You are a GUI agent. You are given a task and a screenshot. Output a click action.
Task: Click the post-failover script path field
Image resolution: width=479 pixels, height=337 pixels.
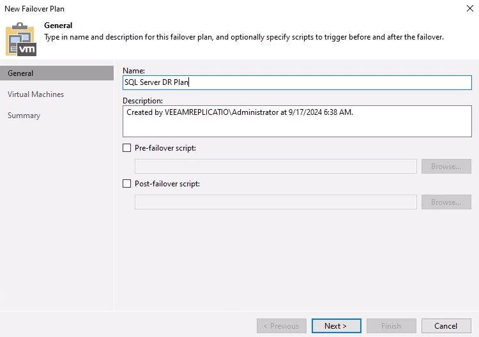pos(275,202)
